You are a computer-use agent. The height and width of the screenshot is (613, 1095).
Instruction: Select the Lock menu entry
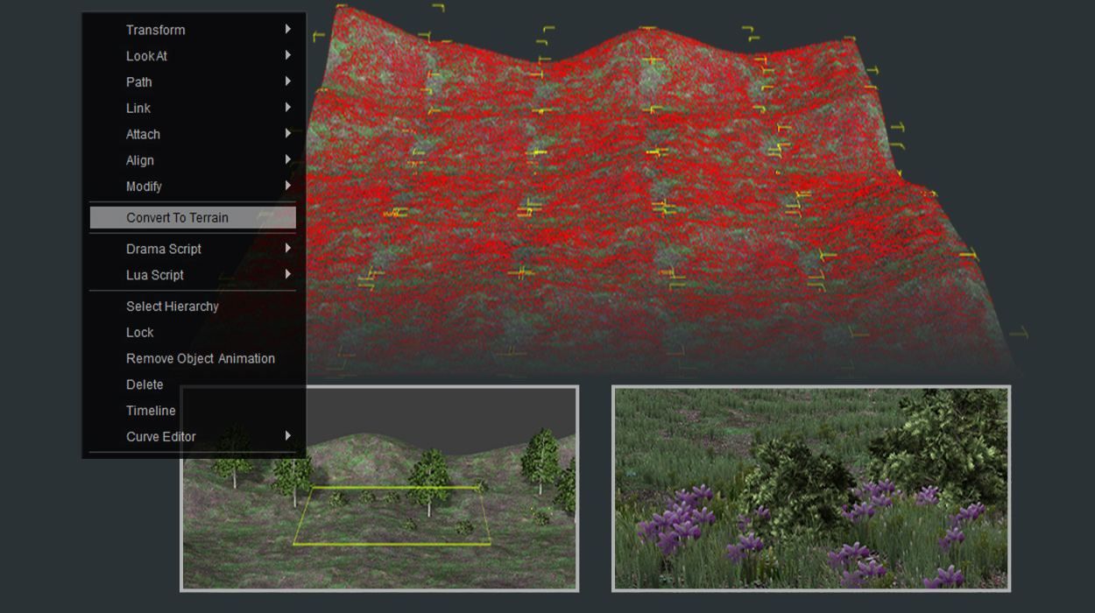click(x=193, y=333)
